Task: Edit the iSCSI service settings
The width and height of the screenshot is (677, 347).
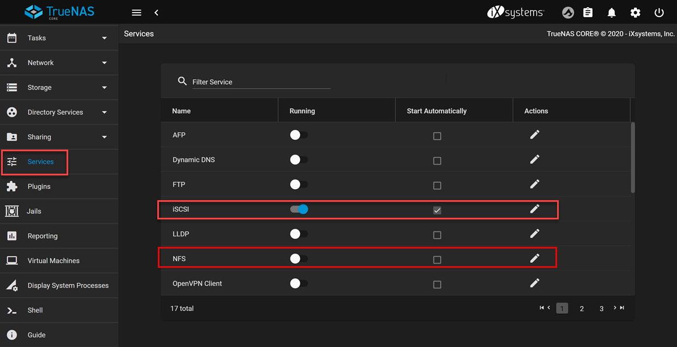Action: pyautogui.click(x=535, y=209)
